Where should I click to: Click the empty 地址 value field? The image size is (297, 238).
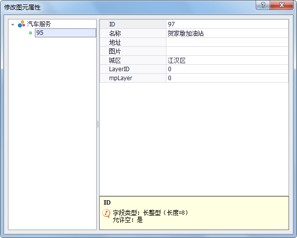click(x=227, y=42)
